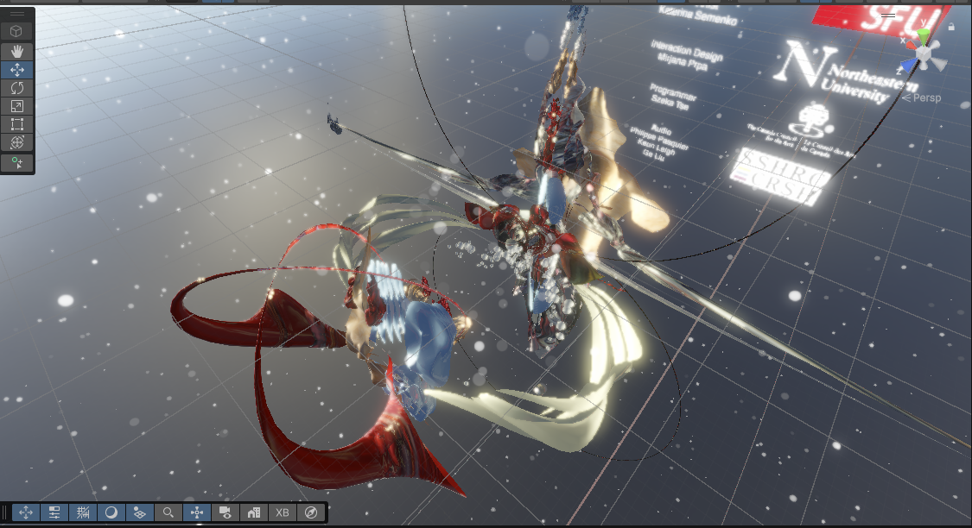
Task: Toggle the sliders settings overlay button
Action: pyautogui.click(x=54, y=512)
